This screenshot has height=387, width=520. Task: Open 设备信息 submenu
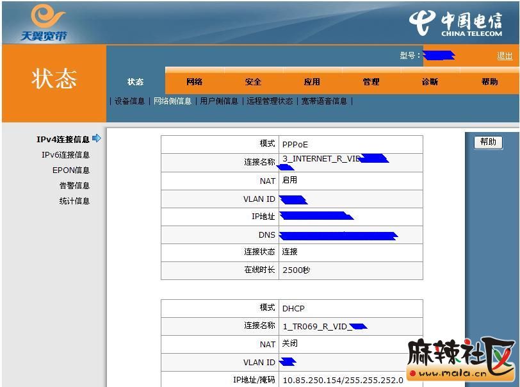129,101
